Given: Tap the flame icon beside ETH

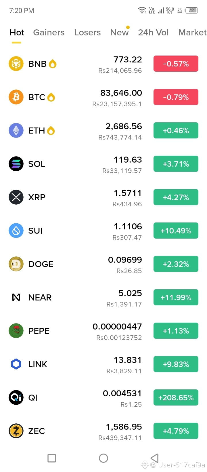Looking at the screenshot, I should [51, 131].
